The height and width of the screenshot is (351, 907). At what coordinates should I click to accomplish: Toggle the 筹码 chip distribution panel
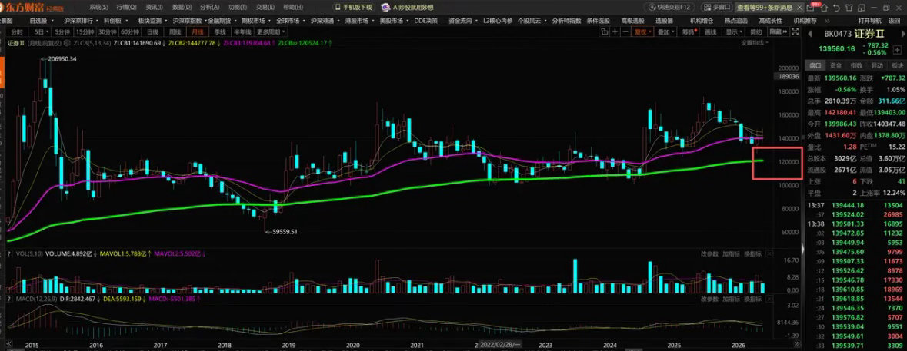point(689,31)
